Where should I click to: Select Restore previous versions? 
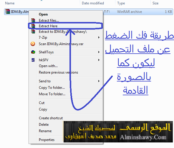(x=58, y=72)
